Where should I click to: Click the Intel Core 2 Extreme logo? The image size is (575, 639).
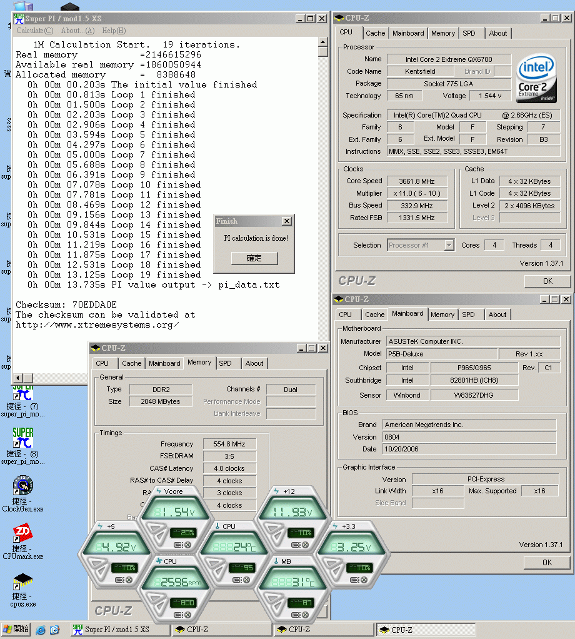(536, 79)
